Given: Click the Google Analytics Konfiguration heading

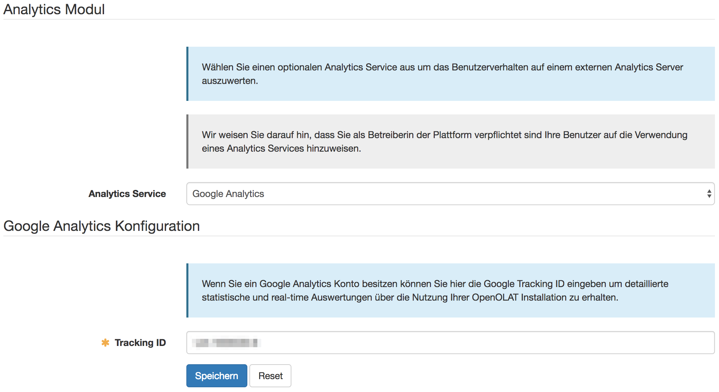Looking at the screenshot, I should pyautogui.click(x=101, y=226).
